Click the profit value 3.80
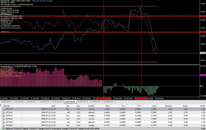The height and width of the screenshot is (130, 206). 203,113
